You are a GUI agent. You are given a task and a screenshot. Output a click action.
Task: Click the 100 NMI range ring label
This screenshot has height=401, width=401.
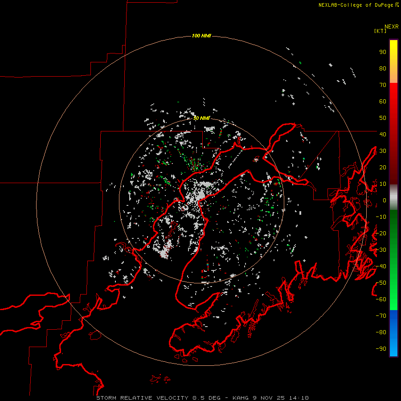point(201,36)
